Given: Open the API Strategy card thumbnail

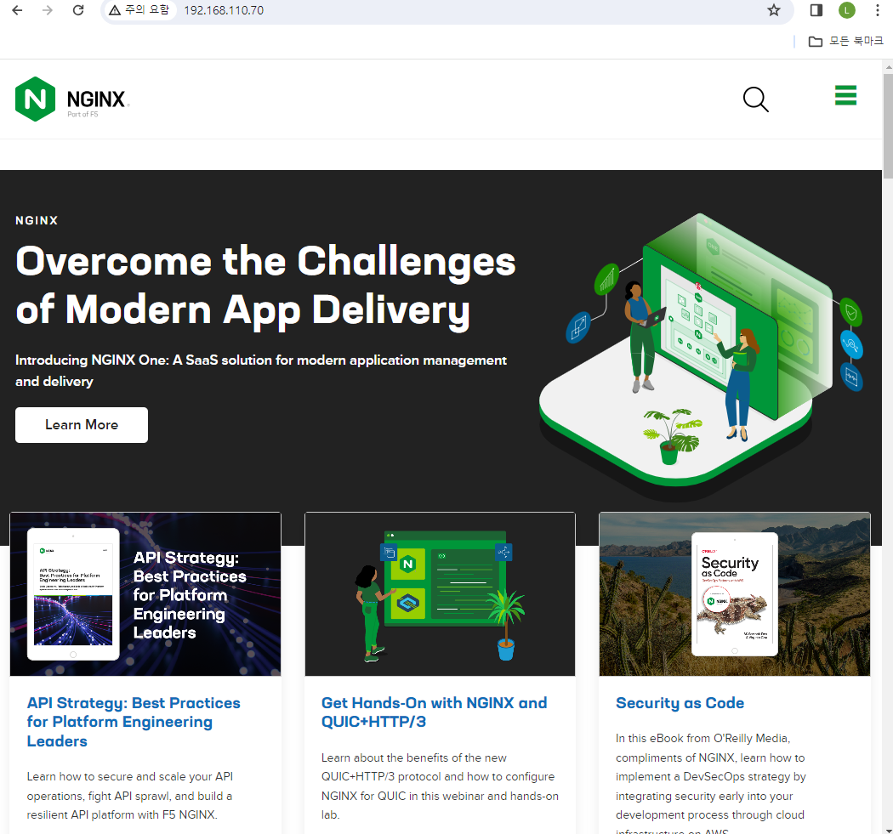Looking at the screenshot, I should [x=145, y=593].
